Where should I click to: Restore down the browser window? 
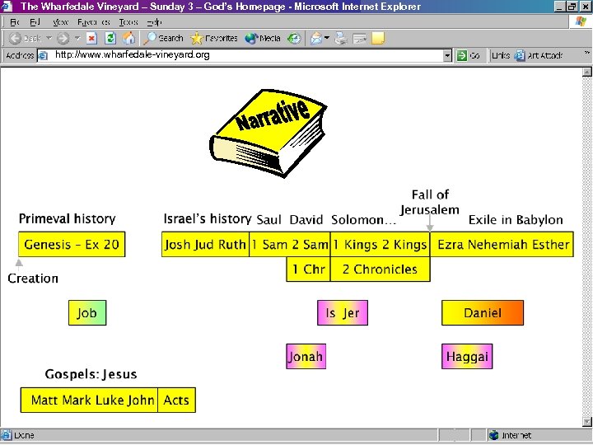[572, 7]
